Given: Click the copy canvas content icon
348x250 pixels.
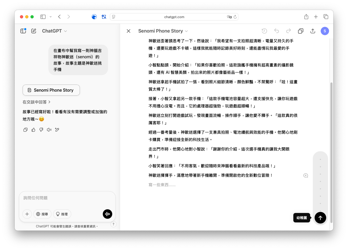Looking at the screenshot, I should coord(301,31).
